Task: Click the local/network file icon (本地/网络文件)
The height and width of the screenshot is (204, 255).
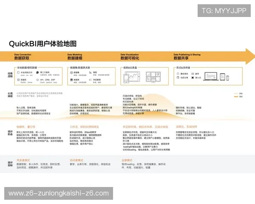Action: 18,73
